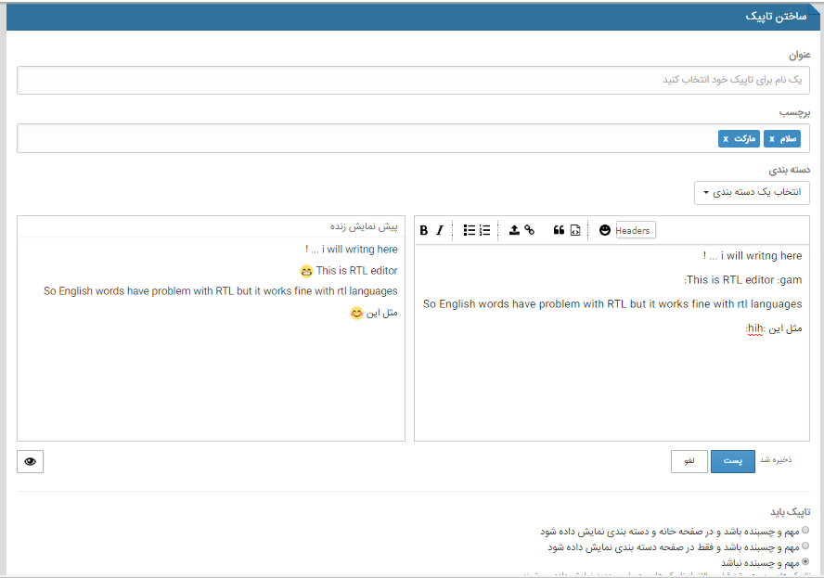Click the مارکت tag label
This screenshot has height=578, width=824.
pos(744,139)
